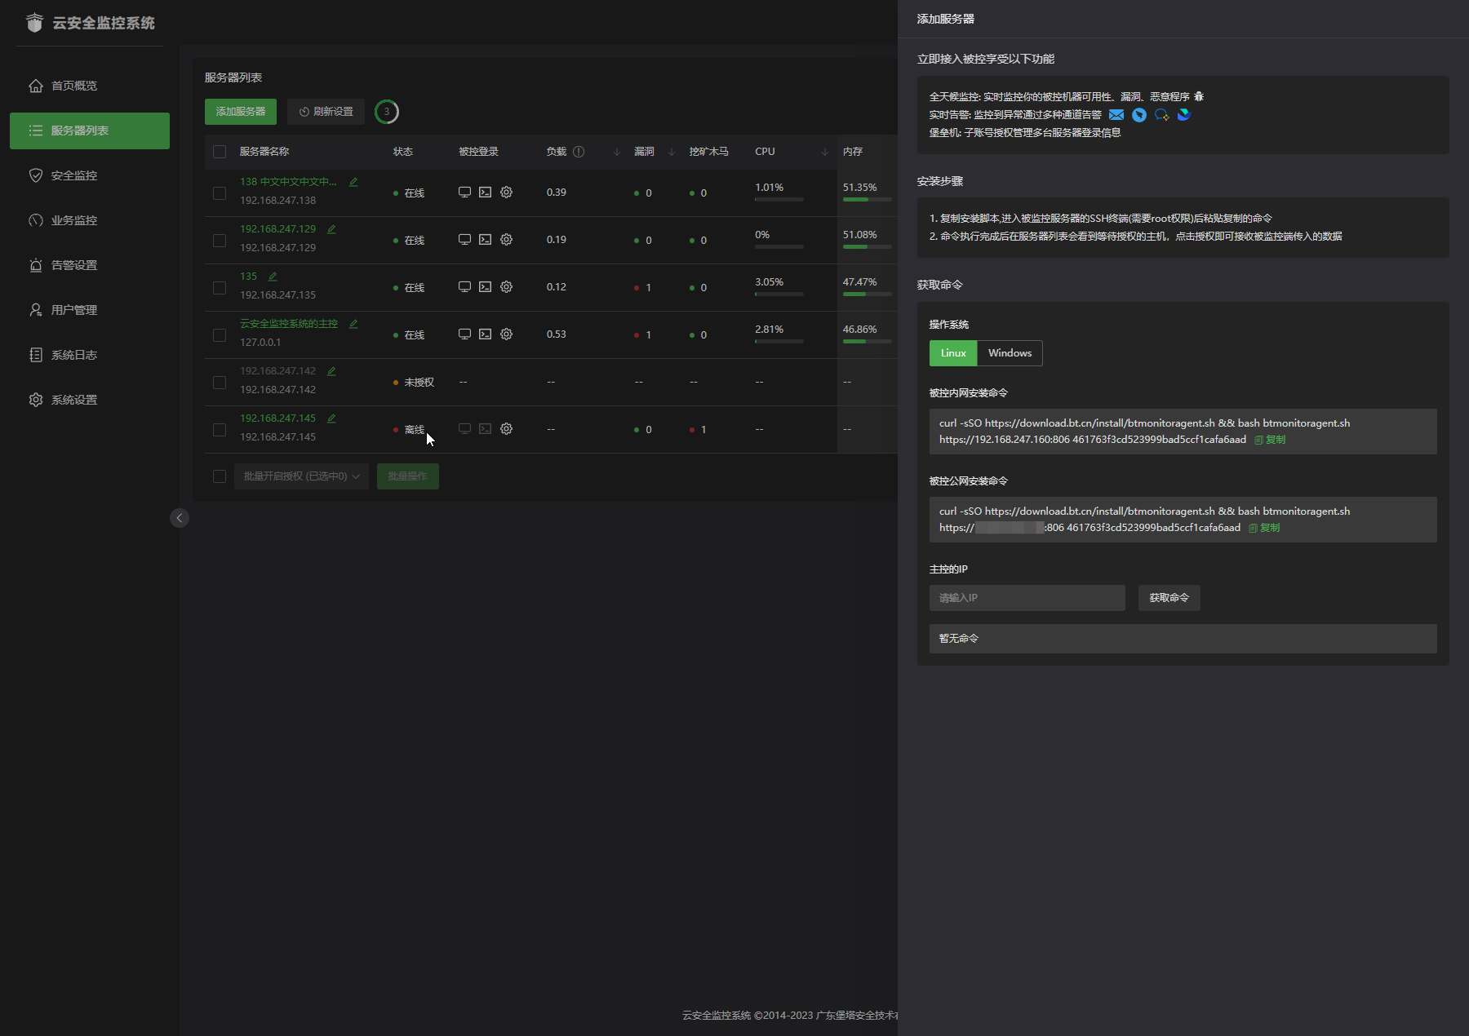Image resolution: width=1469 pixels, height=1036 pixels.
Task: Open the settings gear for offline server 192.168.247.145
Action: pos(506,429)
